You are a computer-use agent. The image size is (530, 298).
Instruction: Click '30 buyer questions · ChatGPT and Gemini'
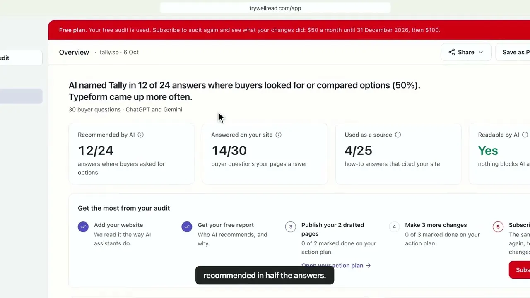[x=125, y=109]
